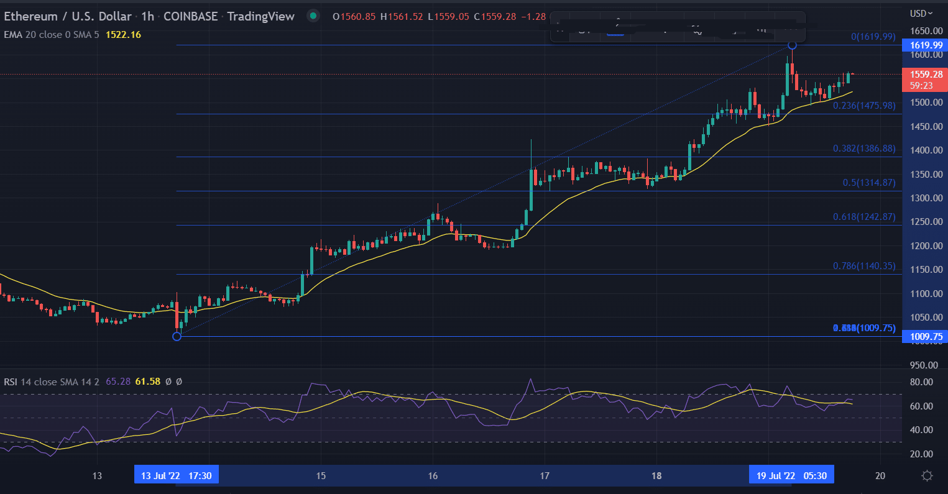
Task: Click date 18 on the time axis
Action: point(656,476)
